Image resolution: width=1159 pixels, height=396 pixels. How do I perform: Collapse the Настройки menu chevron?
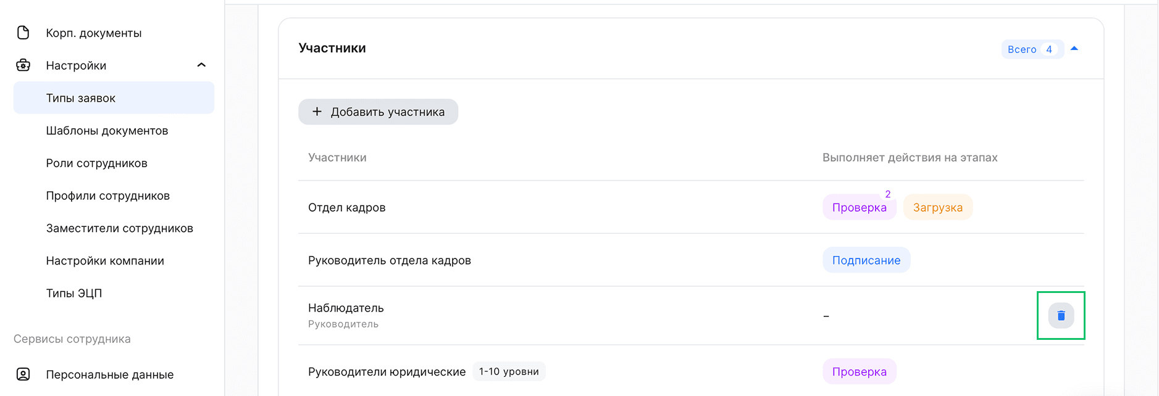201,65
